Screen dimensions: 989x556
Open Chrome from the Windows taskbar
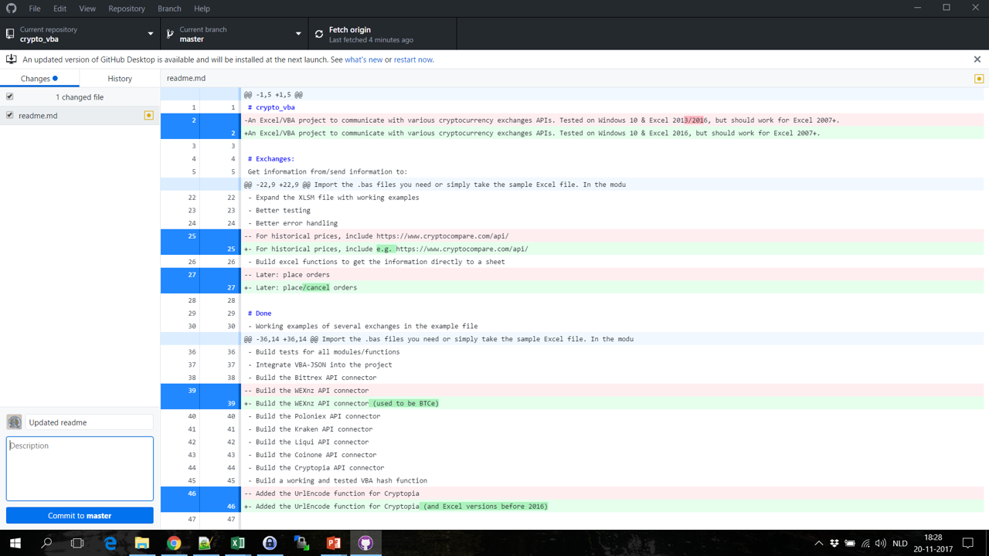click(174, 543)
